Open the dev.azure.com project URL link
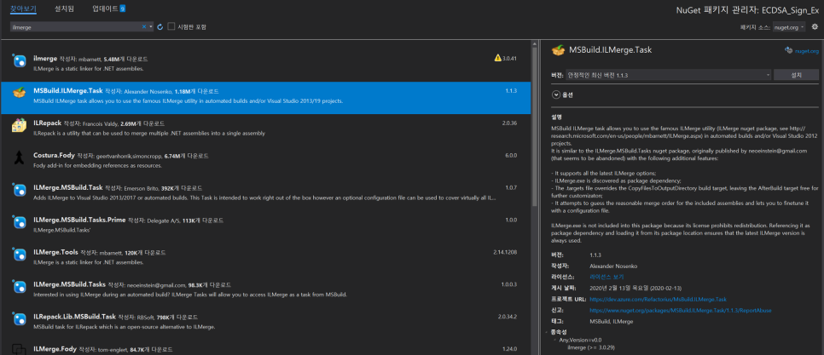Screen dimensions: 824x355 [658, 300]
